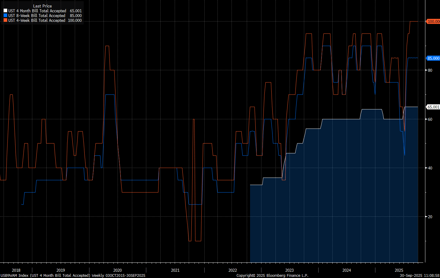Select the 'UST 4-Week Bill Total Accepted' legend label
The width and height of the screenshot is (440, 278).
(37, 20)
